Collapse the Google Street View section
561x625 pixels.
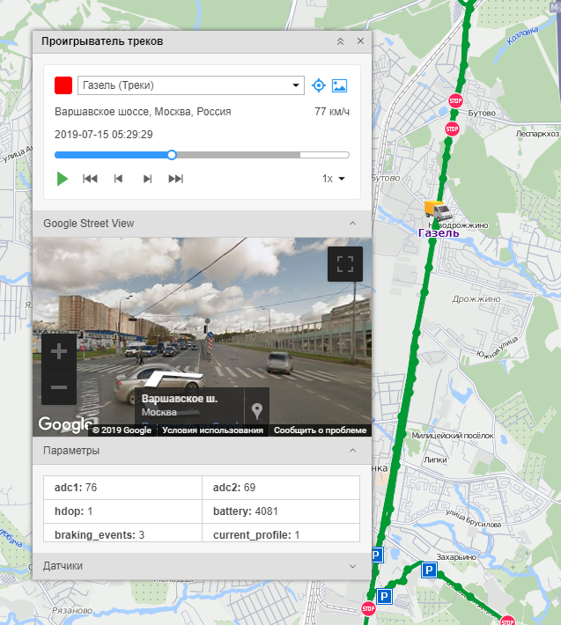click(x=353, y=224)
